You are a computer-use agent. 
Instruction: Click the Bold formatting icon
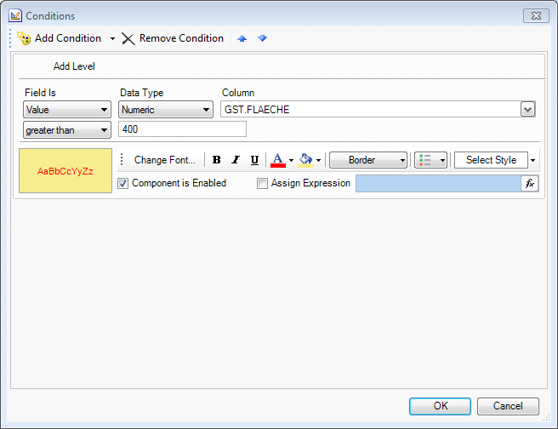tap(217, 160)
